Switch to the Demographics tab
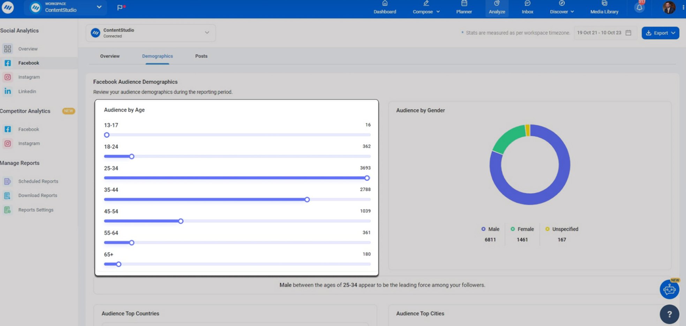The width and height of the screenshot is (686, 326). click(157, 56)
